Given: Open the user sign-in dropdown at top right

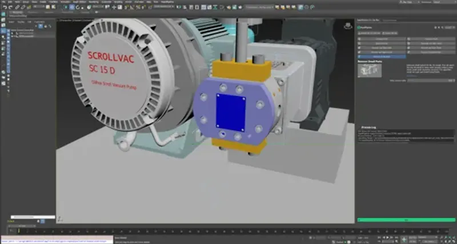Looking at the screenshot, I should (411, 2).
